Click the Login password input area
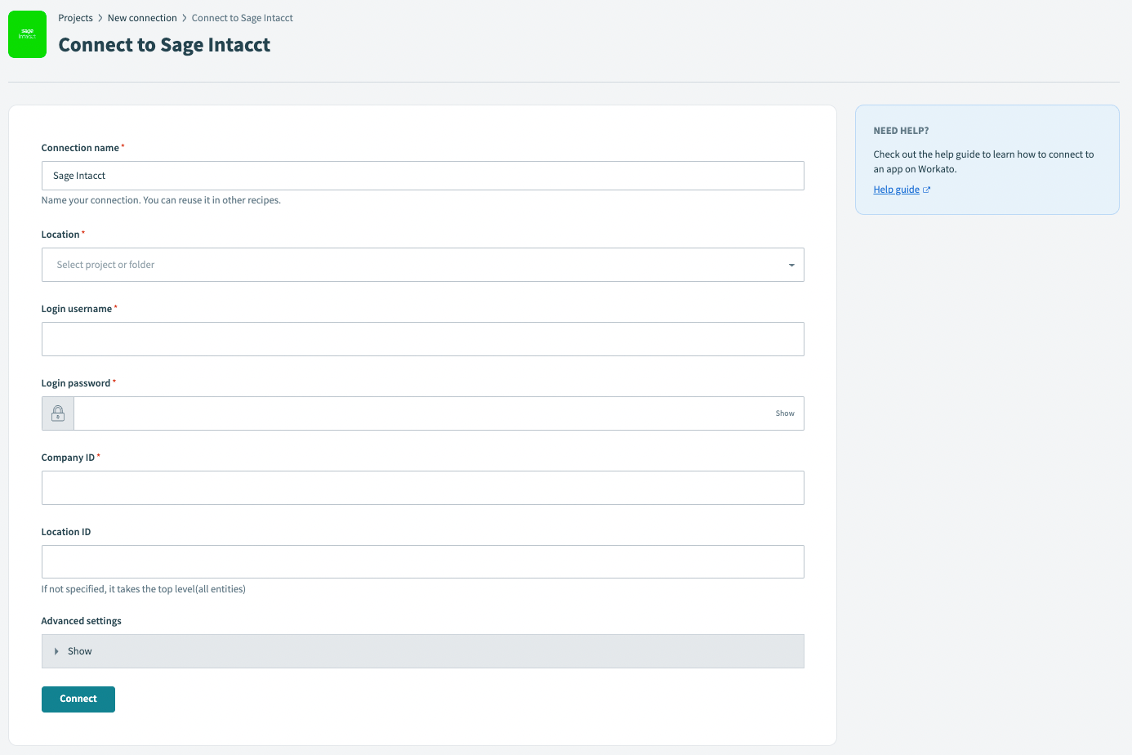The width and height of the screenshot is (1132, 755). tap(408, 413)
